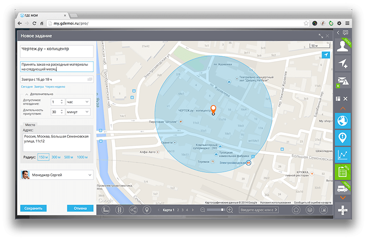
Task: Select radius 300 м
Action: pyautogui.click(x=56, y=157)
